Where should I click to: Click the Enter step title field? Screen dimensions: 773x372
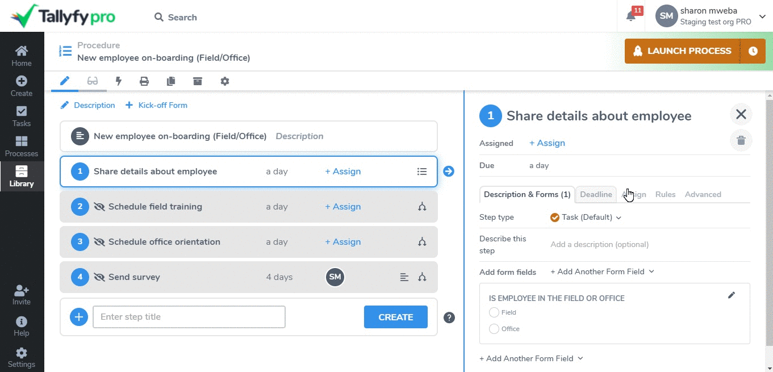189,317
